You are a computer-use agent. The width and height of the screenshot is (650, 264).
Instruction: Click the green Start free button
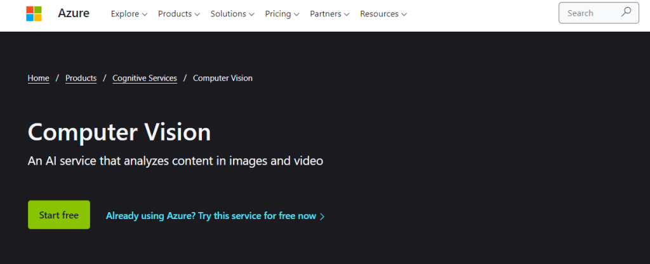coord(59,215)
